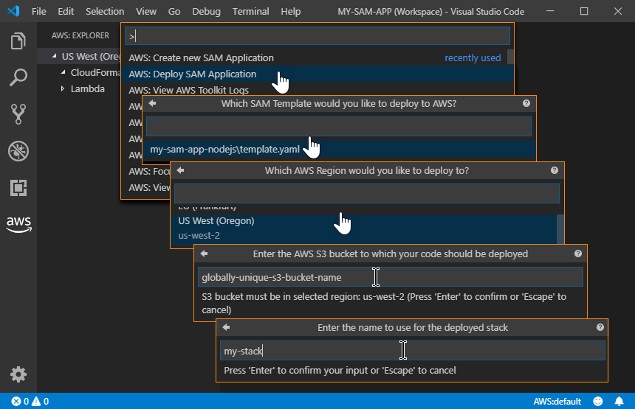Image resolution: width=635 pixels, height=409 pixels.
Task: Open help for stack name prompt
Action: click(600, 327)
